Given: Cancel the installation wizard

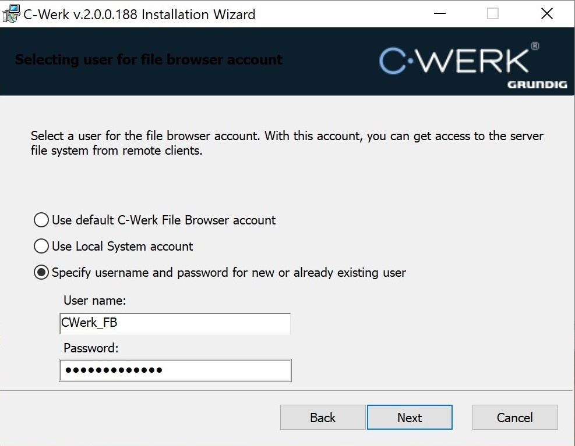Looking at the screenshot, I should 514,418.
